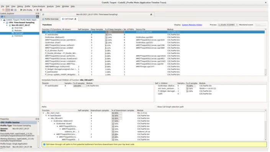This screenshot has height=152, width=270.
Task: Click the first orange toolbar icon
Action: (x=3, y=10)
